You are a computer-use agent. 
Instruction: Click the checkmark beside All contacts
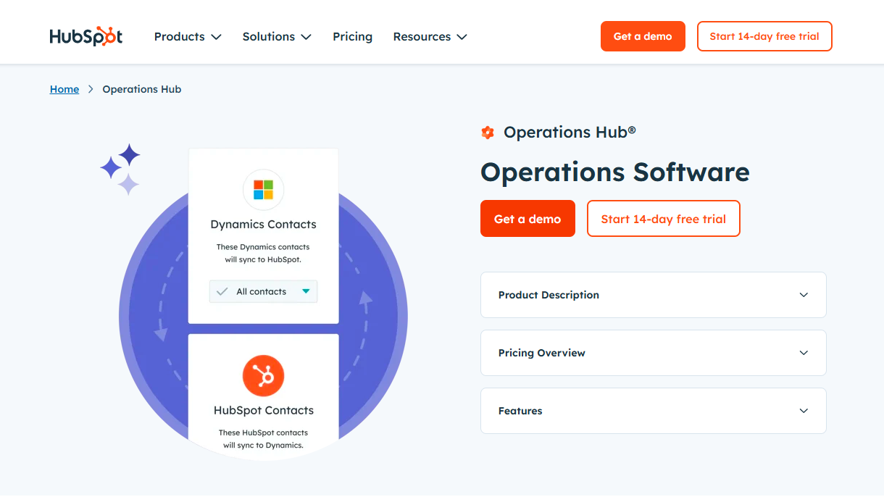click(222, 291)
